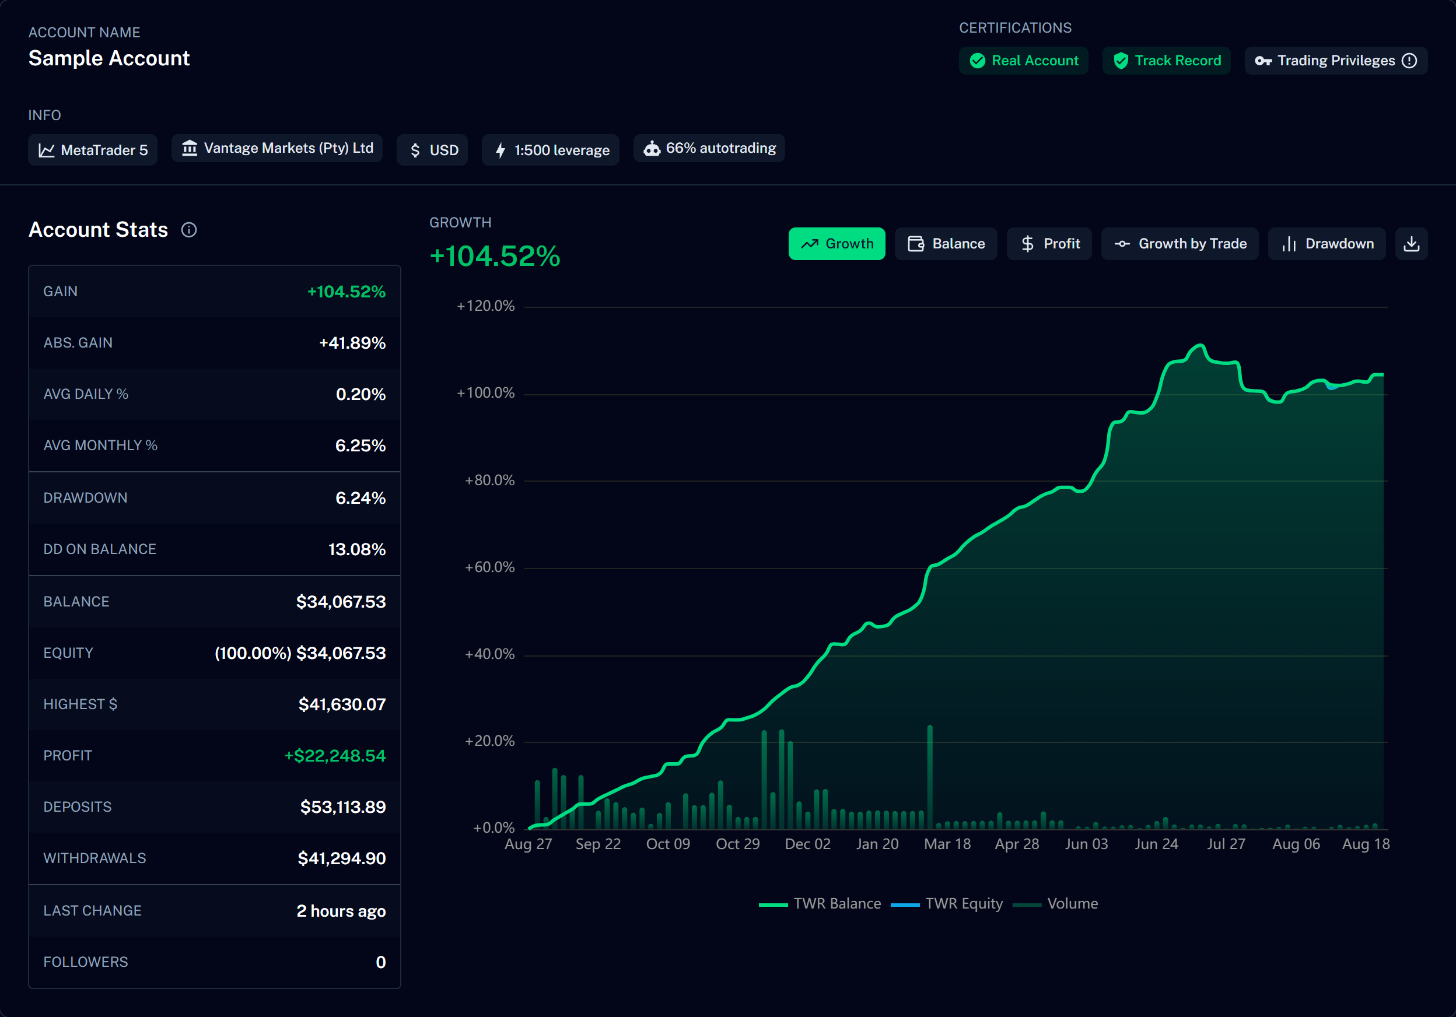Click the USD currency chip
Screen dimensions: 1456x1017
click(x=432, y=150)
